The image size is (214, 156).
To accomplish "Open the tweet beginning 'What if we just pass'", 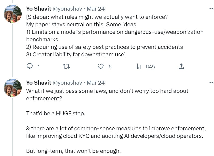I will click(107, 91).
